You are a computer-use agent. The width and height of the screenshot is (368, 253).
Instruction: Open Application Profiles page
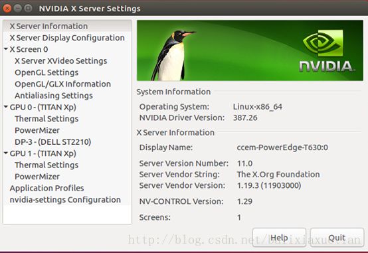[x=46, y=188]
